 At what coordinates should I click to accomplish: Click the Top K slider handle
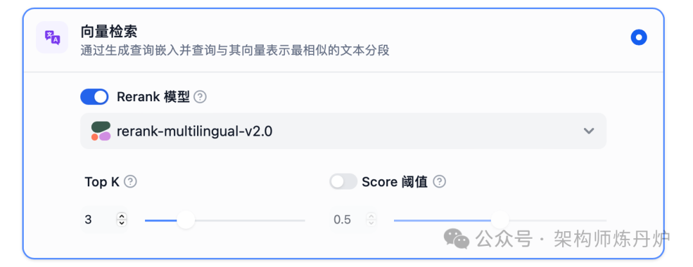(185, 220)
